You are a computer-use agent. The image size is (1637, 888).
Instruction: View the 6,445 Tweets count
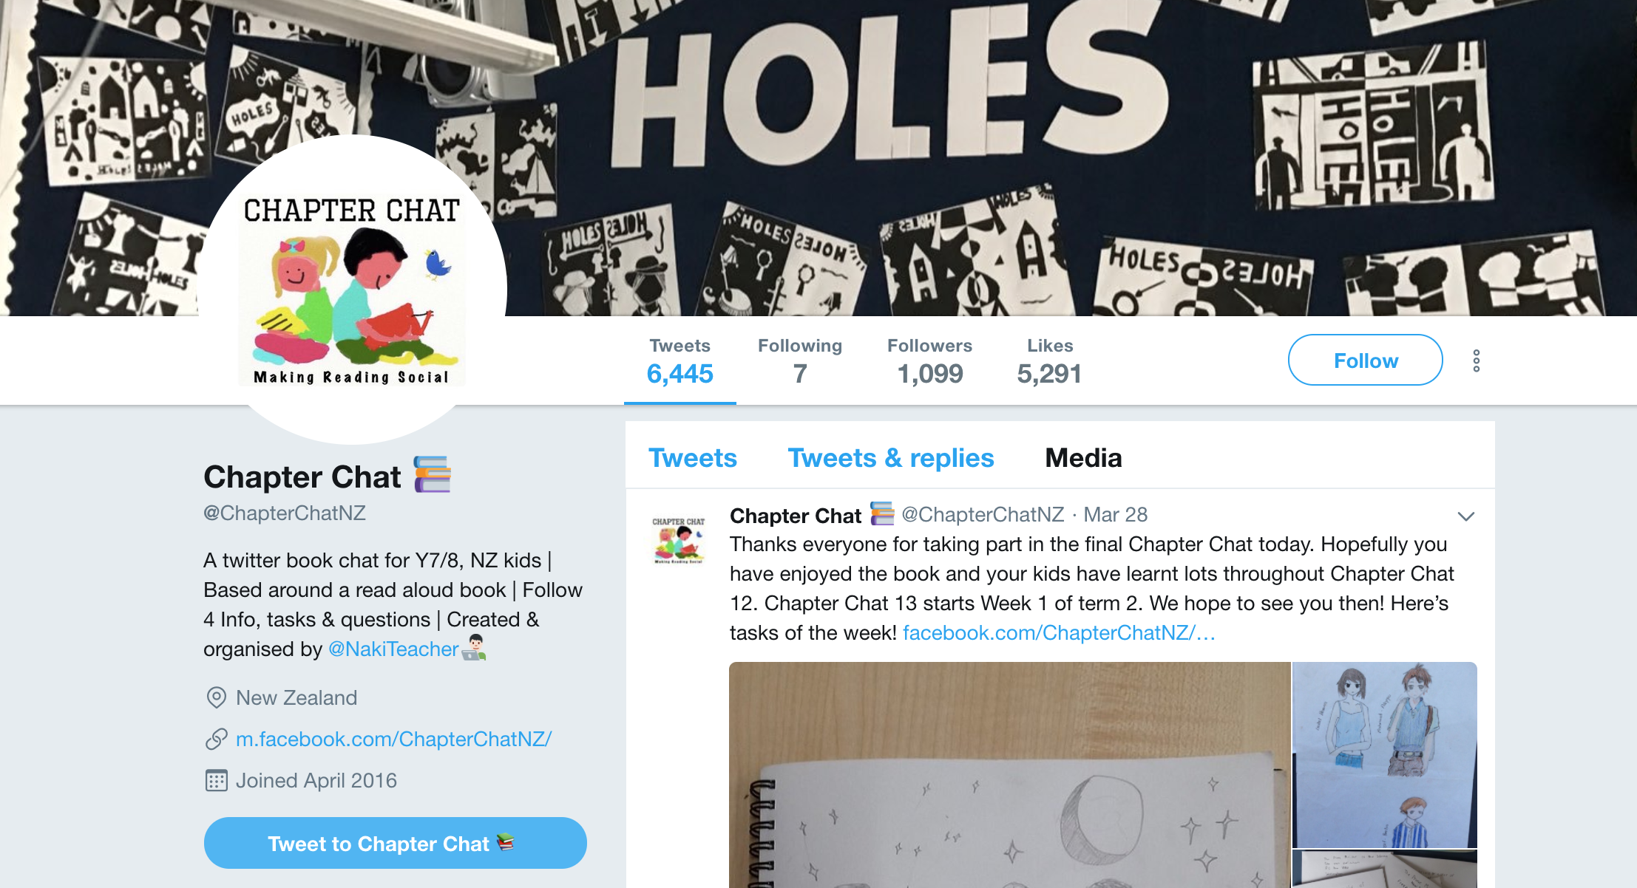(679, 362)
